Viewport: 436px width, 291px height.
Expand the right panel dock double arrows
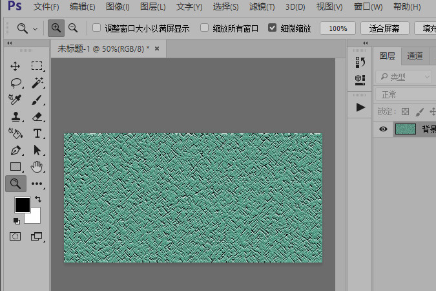pyautogui.click(x=366, y=43)
